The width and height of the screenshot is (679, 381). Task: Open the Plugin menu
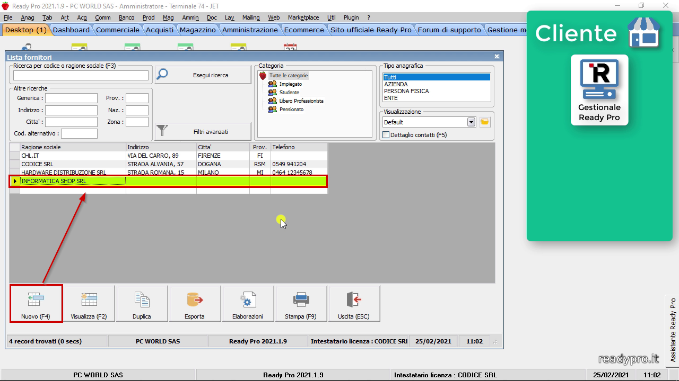click(x=351, y=17)
